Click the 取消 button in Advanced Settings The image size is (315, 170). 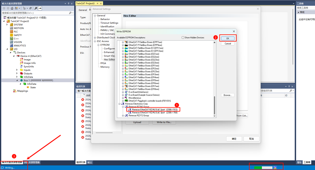[x=251, y=139]
